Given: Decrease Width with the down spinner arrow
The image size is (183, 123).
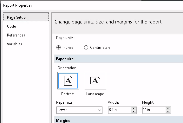Looking at the screenshot, I should coord(134,112).
